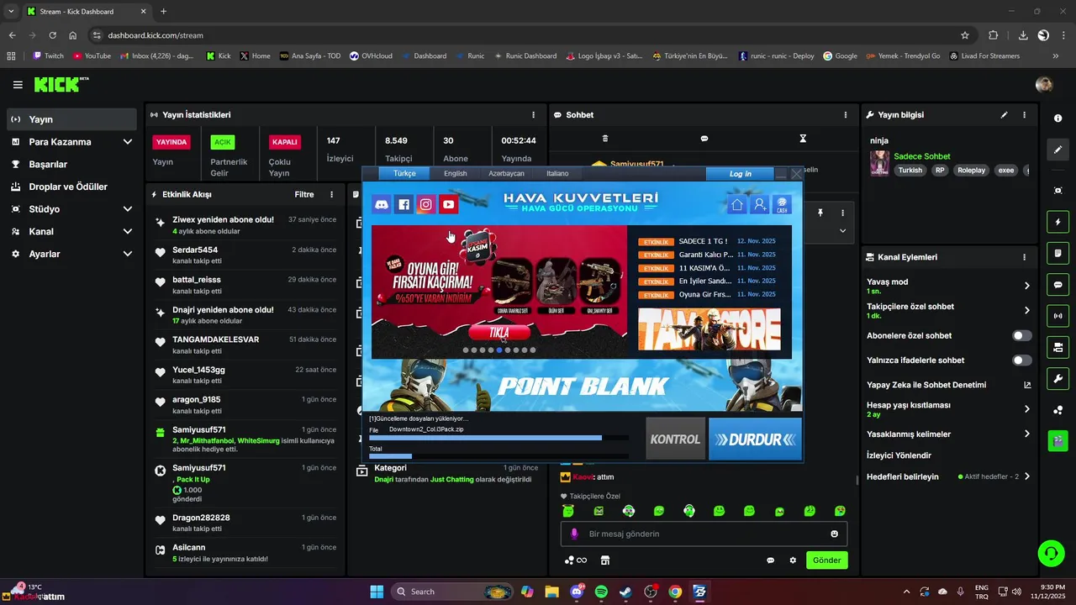Click Log In button in launcher

pos(741,174)
